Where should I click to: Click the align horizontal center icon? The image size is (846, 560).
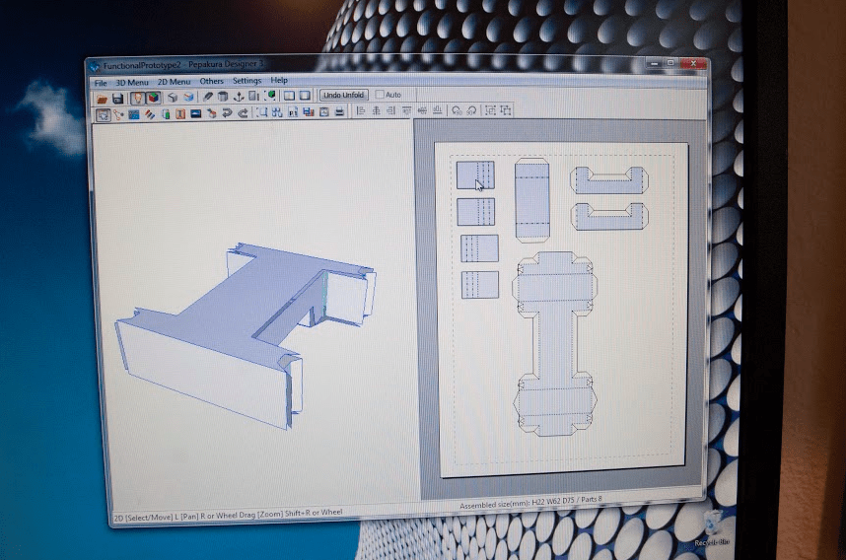click(376, 110)
